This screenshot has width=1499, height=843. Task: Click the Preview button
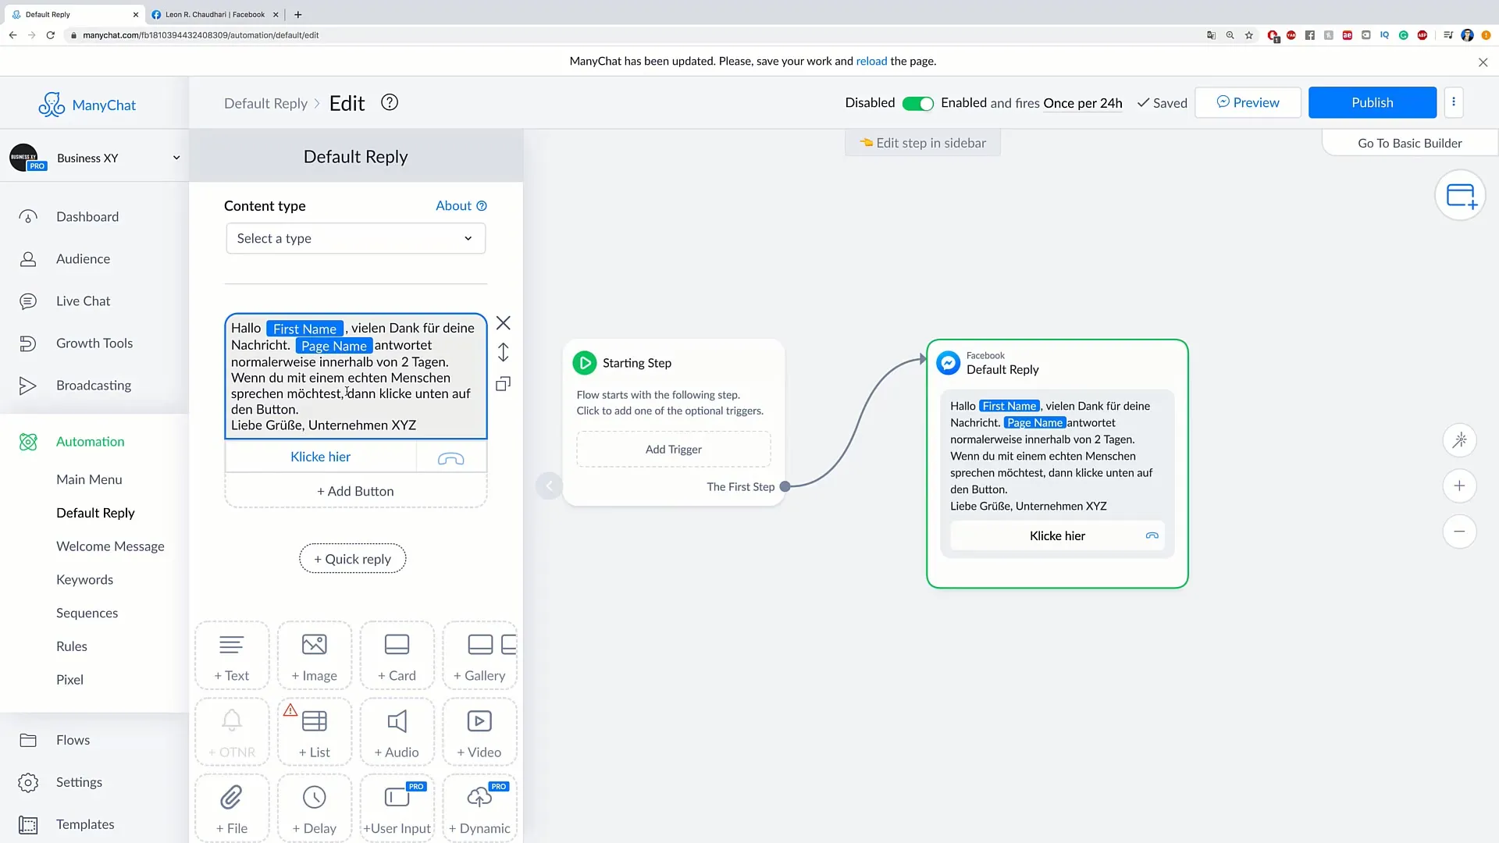(x=1248, y=102)
